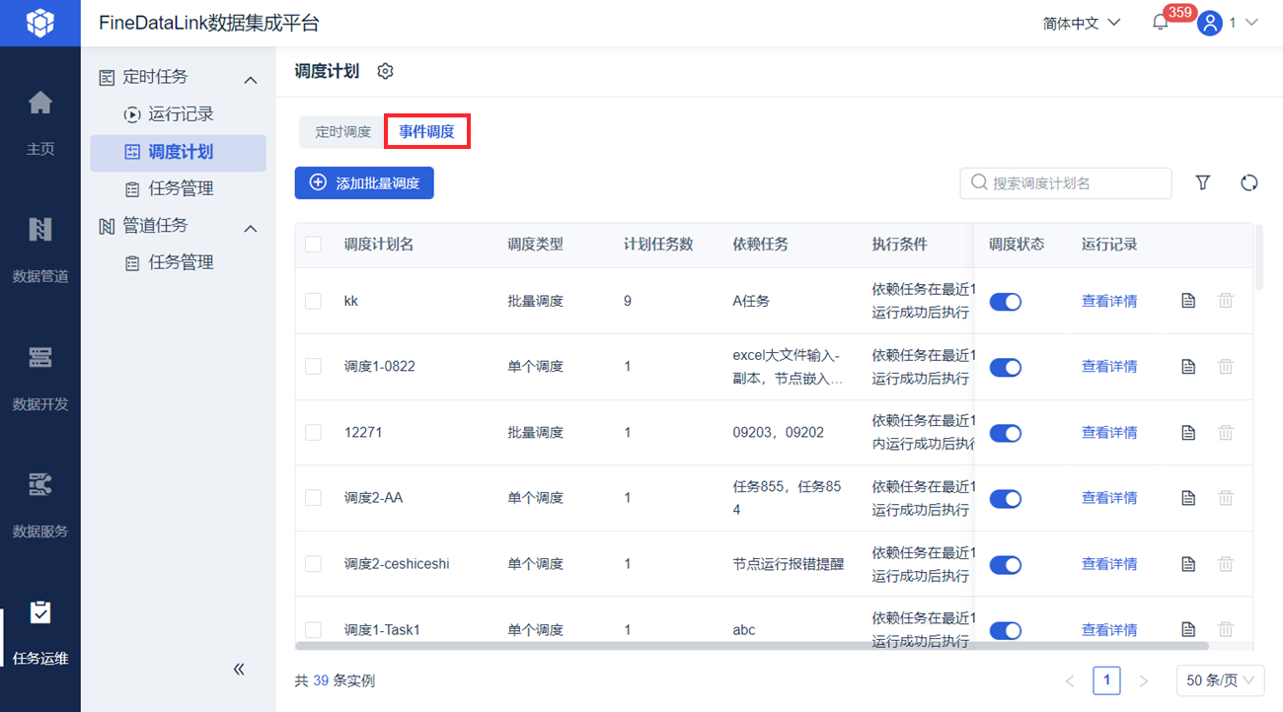Viewport: 1283px width, 712px height.
Task: Open the notification bell icon
Action: [1161, 23]
